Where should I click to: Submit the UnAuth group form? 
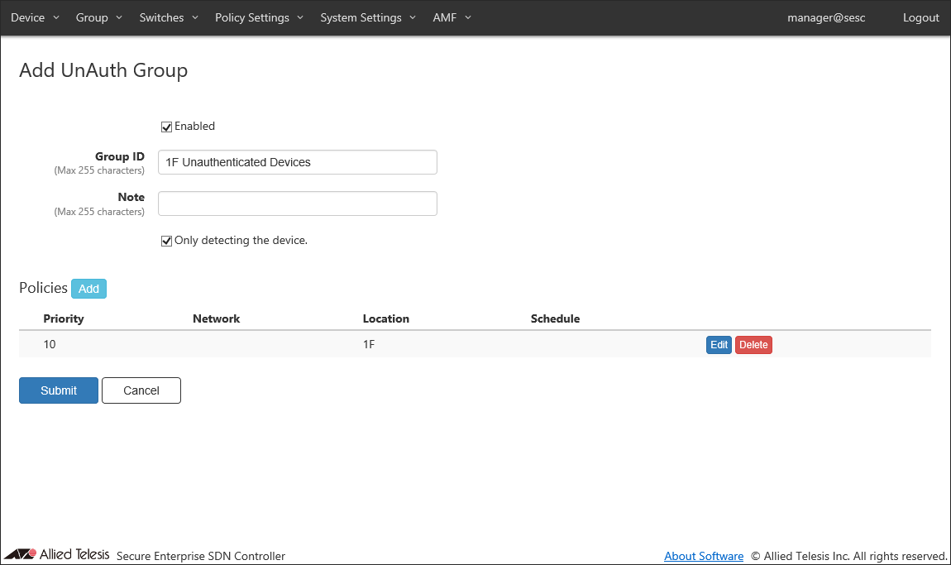click(58, 390)
